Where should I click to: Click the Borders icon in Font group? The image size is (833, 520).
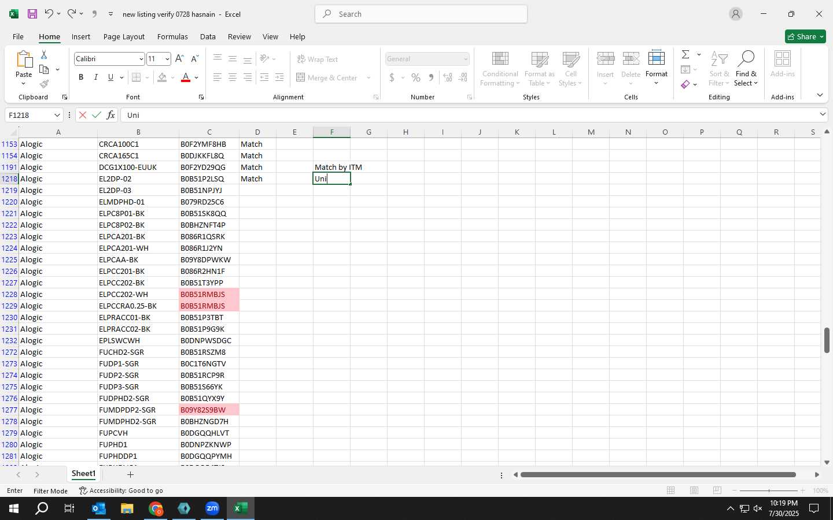click(136, 77)
